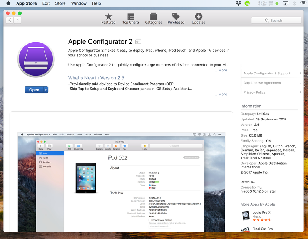The width and height of the screenshot is (308, 239).
Task: Open the dropdown arrow beside Open
Action: pyautogui.click(x=45, y=90)
